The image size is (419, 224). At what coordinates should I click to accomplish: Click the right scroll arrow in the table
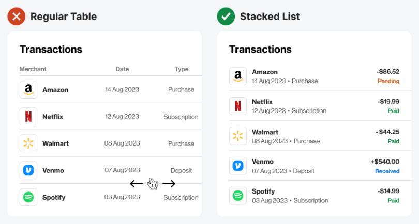169,184
